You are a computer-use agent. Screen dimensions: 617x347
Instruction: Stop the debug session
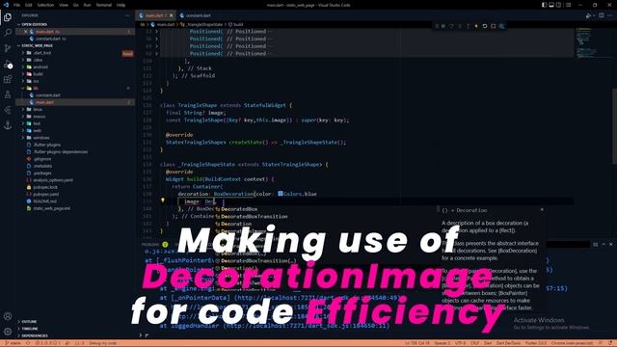click(x=493, y=26)
